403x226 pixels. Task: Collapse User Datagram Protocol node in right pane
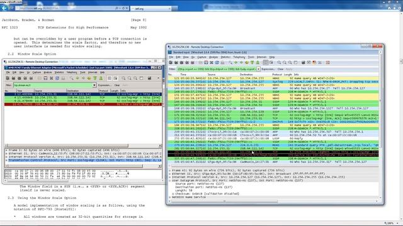click(x=170, y=180)
